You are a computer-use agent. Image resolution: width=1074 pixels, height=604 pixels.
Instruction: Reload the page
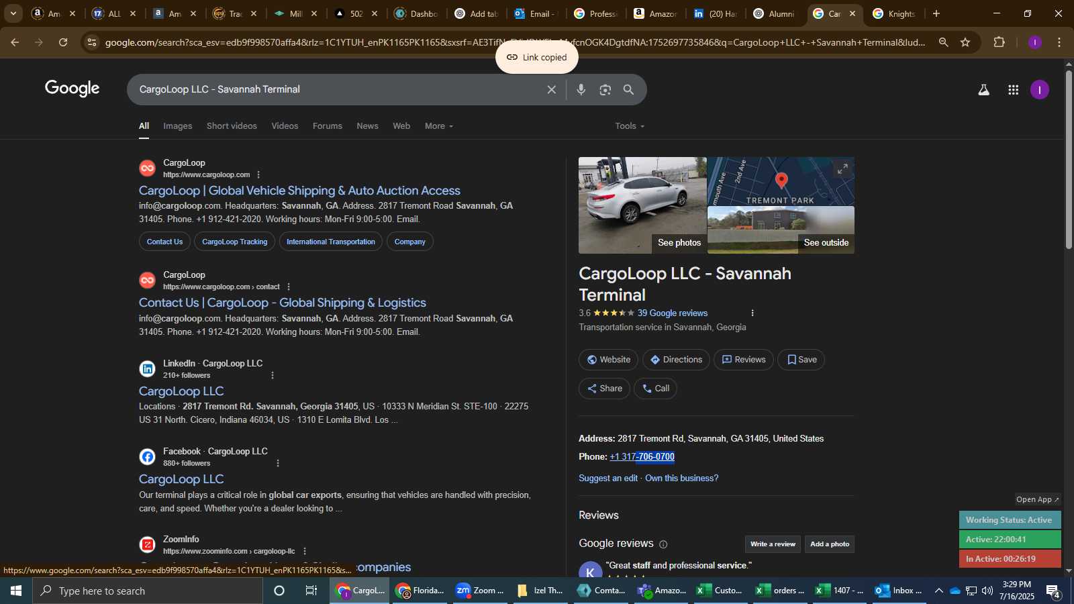[63, 42]
